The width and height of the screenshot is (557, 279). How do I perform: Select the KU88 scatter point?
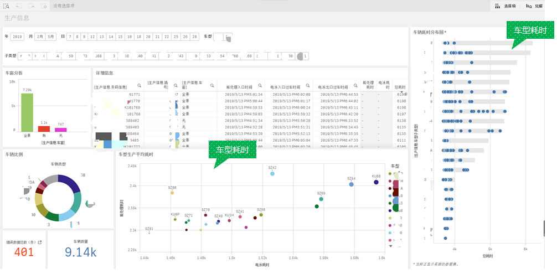coord(376,182)
